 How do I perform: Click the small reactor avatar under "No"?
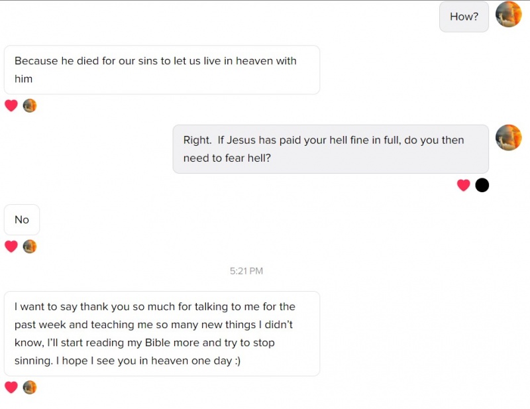click(x=30, y=247)
